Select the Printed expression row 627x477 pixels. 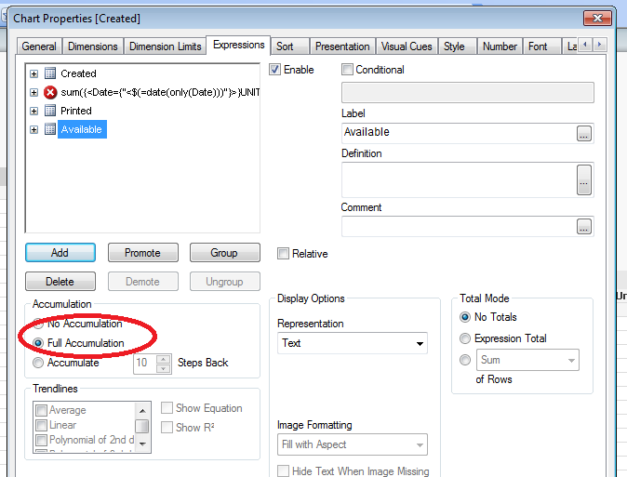tap(76, 111)
